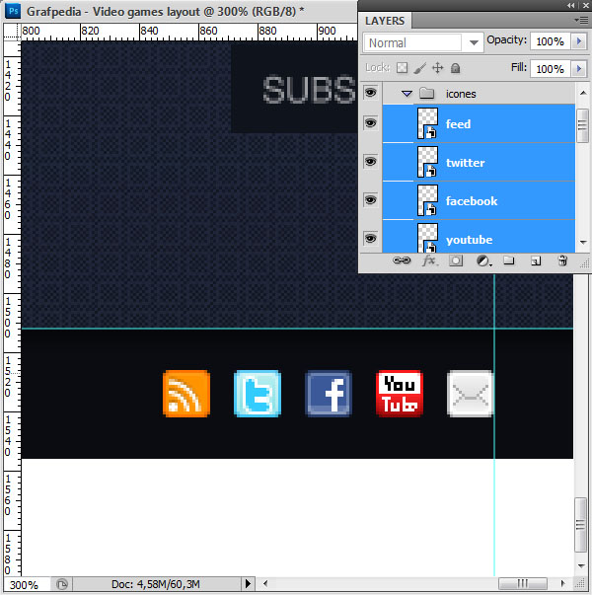Image resolution: width=592 pixels, height=595 pixels.
Task: Click canvas vertical scroll down arrow
Action: point(580,565)
